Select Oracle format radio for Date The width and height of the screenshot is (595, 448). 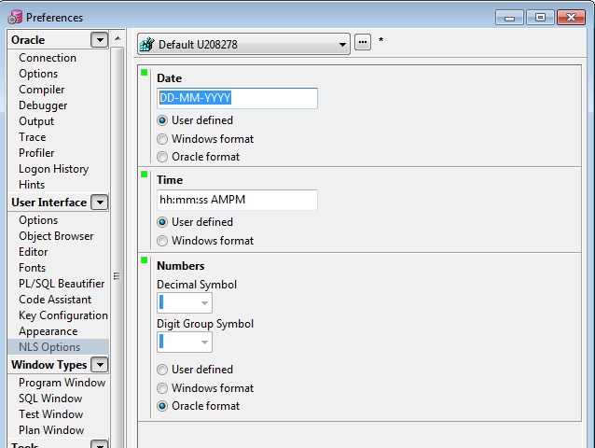coord(162,157)
